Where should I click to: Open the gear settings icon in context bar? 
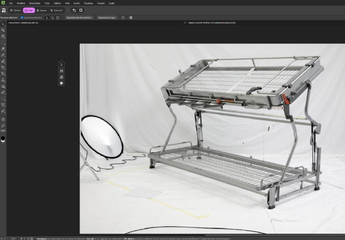pos(131,18)
